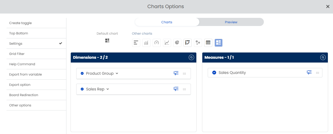This screenshot has height=134, width=333.
Task: Open the Create toggle menu item
Action: tap(36, 23)
